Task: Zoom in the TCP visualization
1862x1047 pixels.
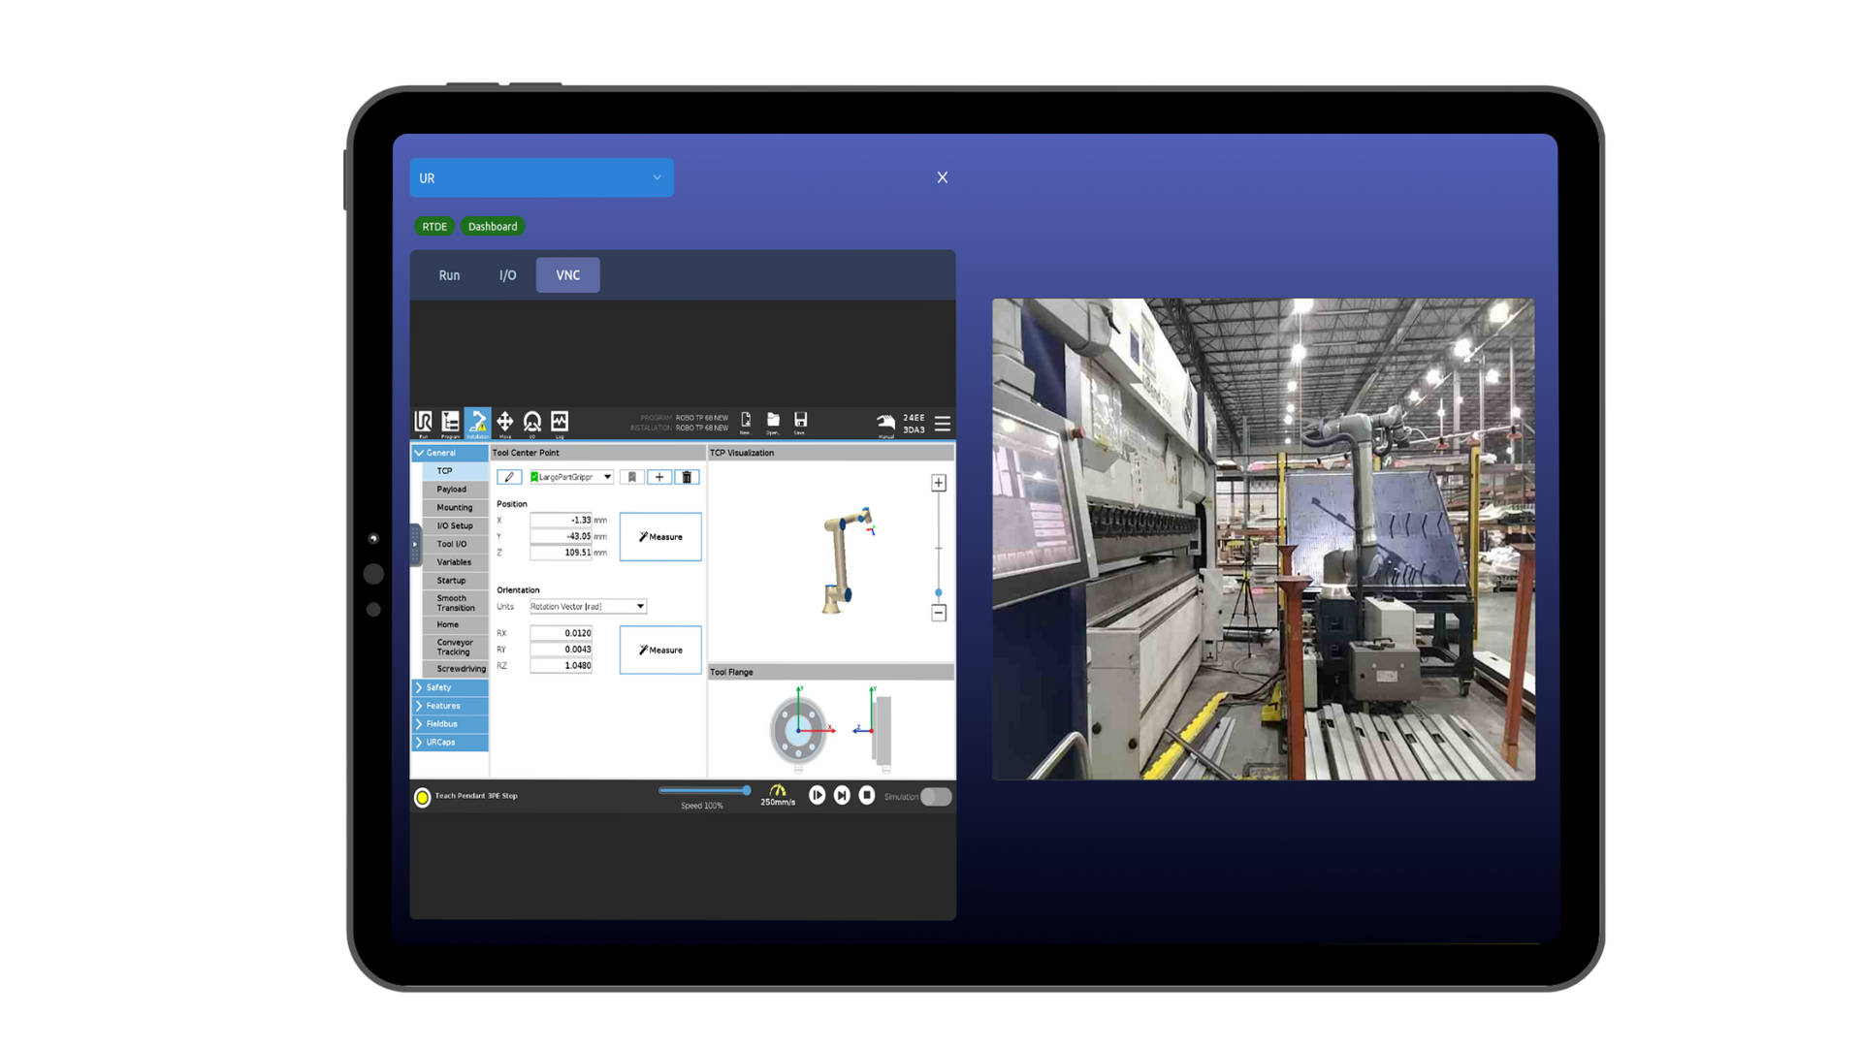Action: click(939, 483)
